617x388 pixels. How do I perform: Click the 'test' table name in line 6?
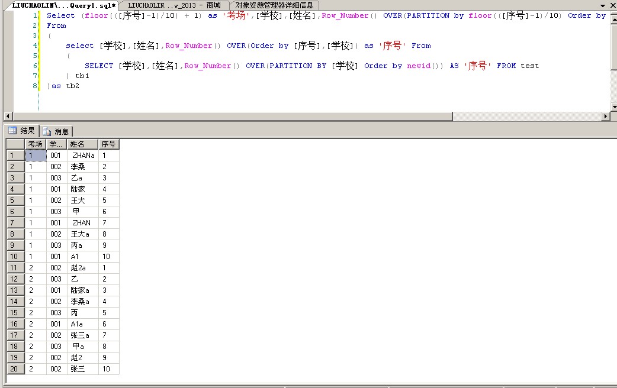pos(529,66)
